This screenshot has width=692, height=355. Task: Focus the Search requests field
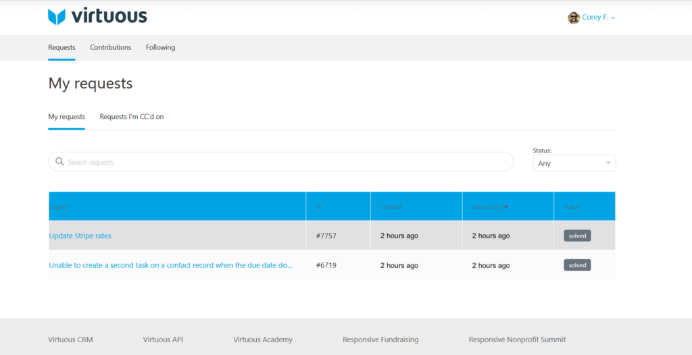(x=284, y=162)
